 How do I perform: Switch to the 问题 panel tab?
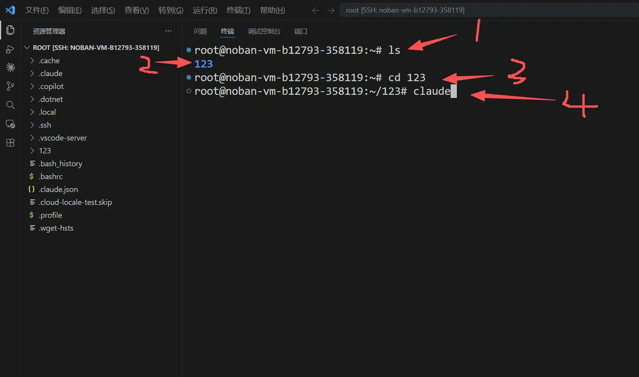pyautogui.click(x=200, y=31)
